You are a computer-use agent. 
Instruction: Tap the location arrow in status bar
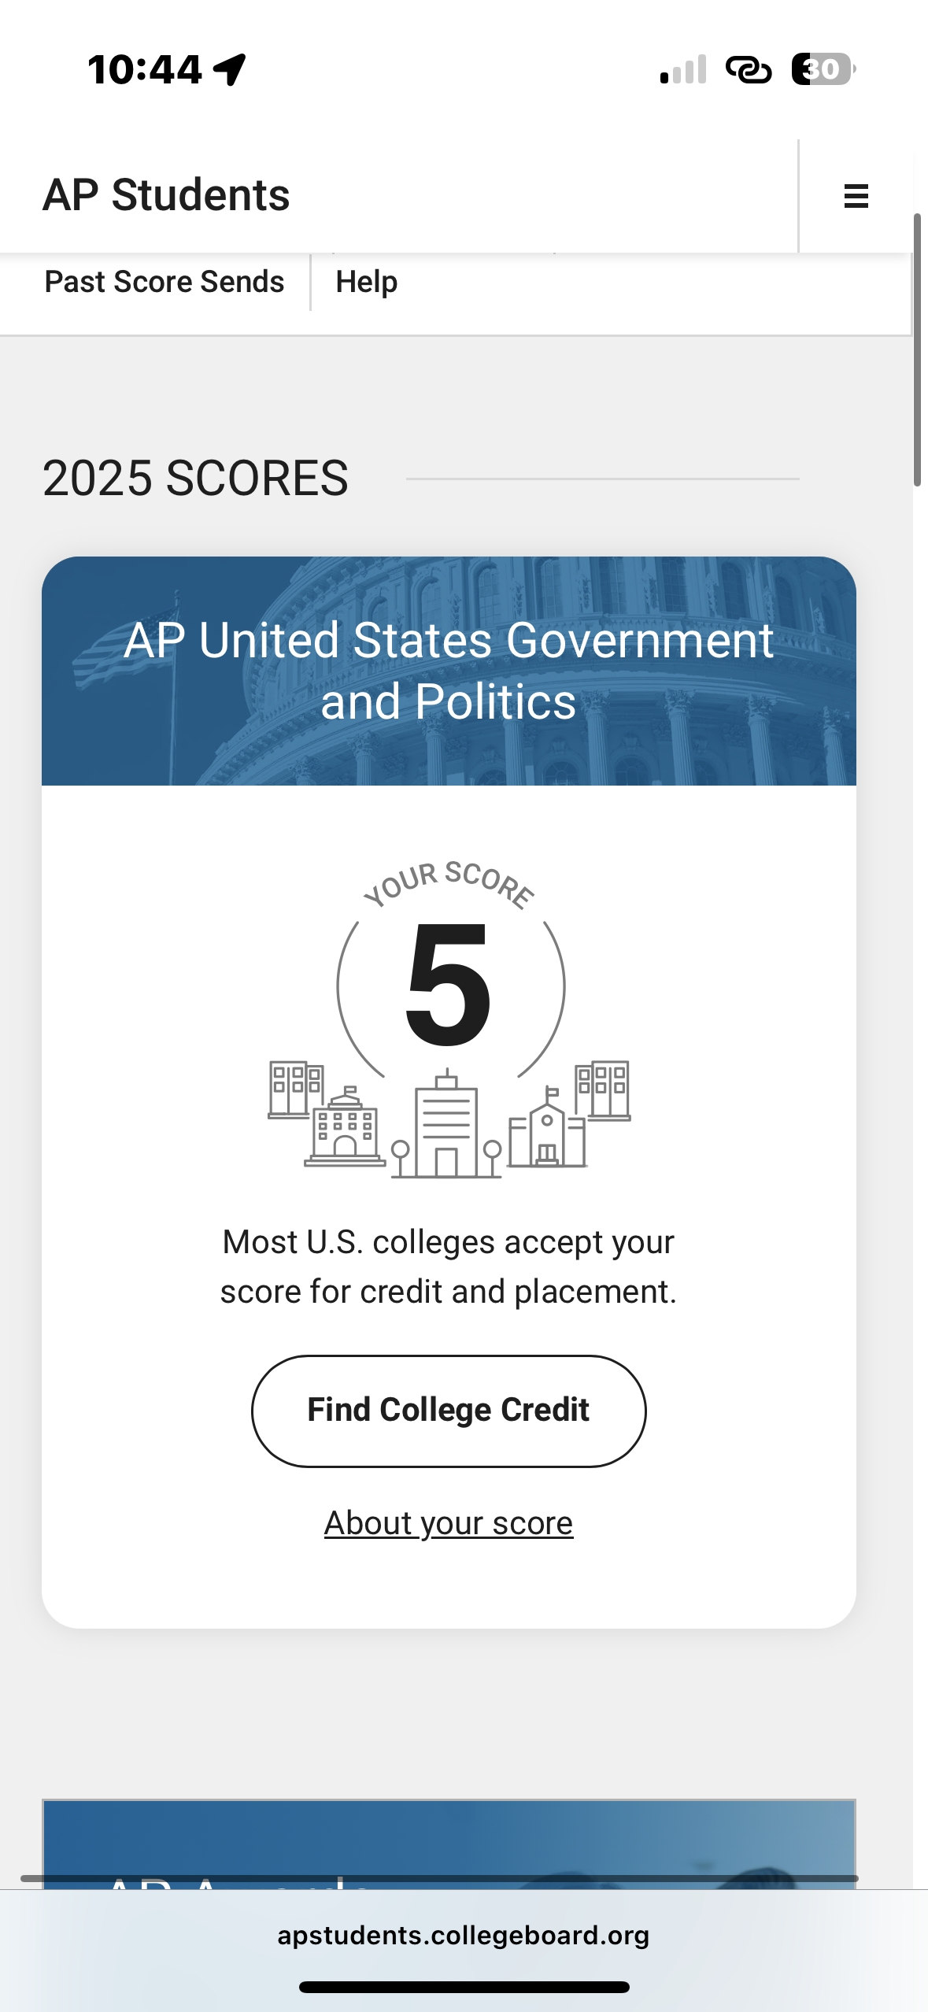(231, 69)
